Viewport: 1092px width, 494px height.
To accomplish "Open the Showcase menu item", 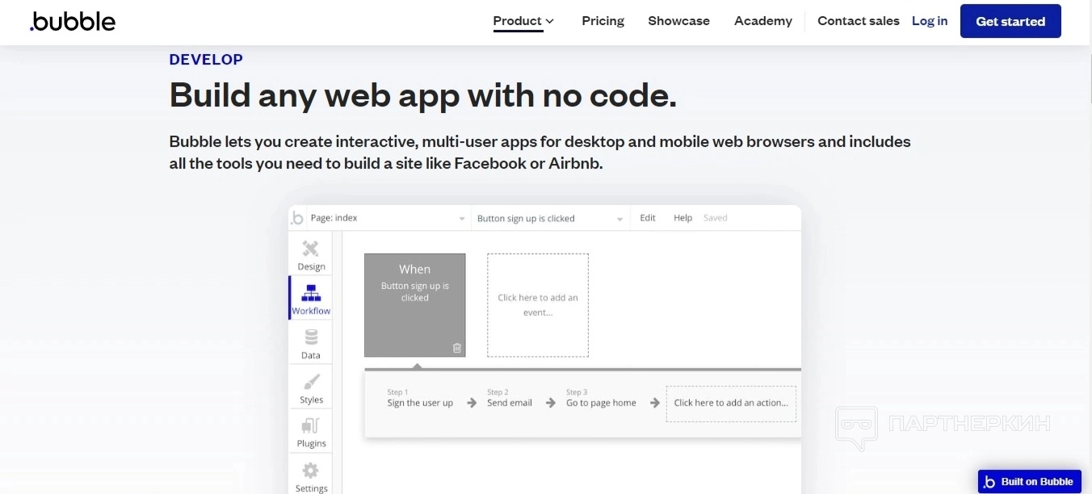I will pyautogui.click(x=678, y=21).
